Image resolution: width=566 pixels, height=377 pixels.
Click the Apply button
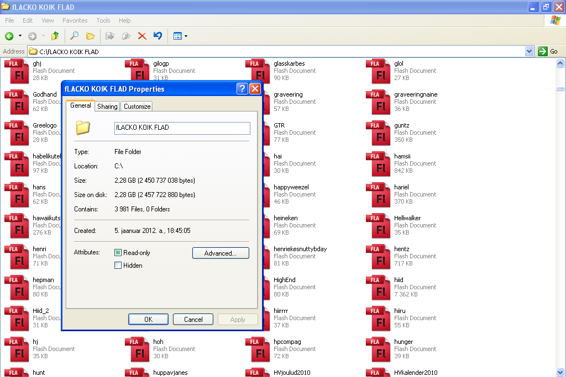[238, 320]
